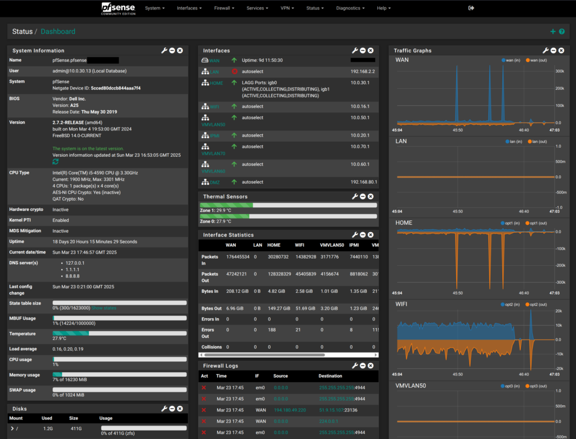Open dashboard help question mark icon
The height and width of the screenshot is (439, 576).
pyautogui.click(x=562, y=32)
